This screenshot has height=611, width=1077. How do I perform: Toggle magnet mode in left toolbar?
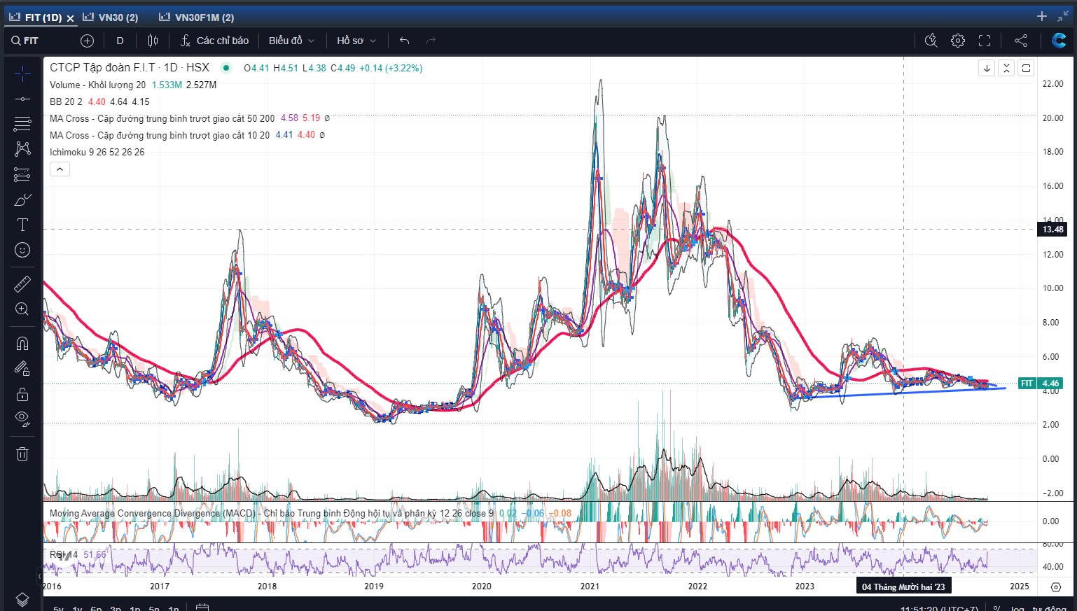(22, 343)
